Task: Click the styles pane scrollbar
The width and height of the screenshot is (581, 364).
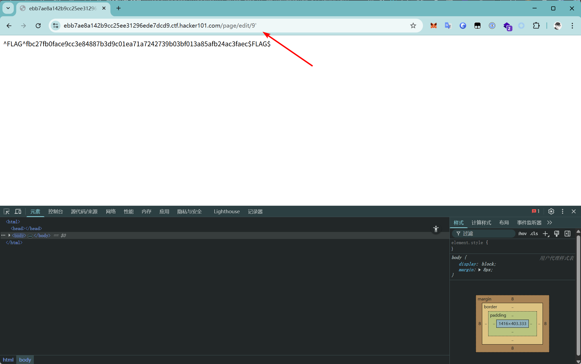Action: tap(578, 296)
